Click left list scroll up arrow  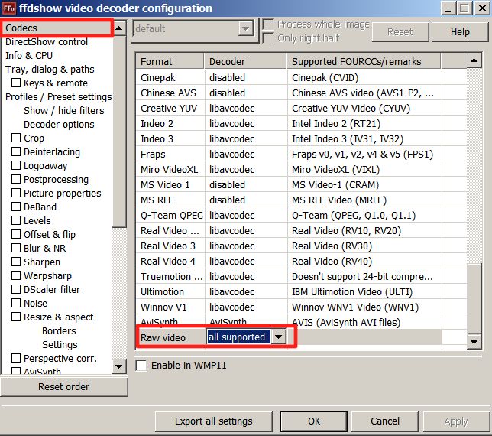[119, 28]
